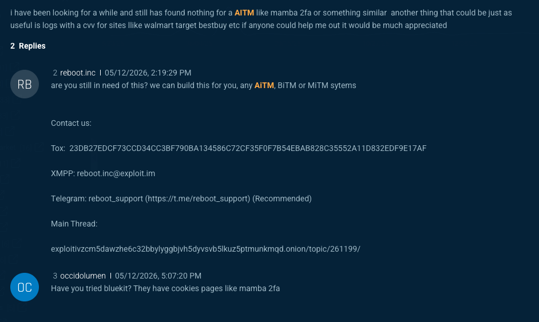Click the OC blue avatar circle
Viewport: 539px width, 322px height.
[x=25, y=287]
